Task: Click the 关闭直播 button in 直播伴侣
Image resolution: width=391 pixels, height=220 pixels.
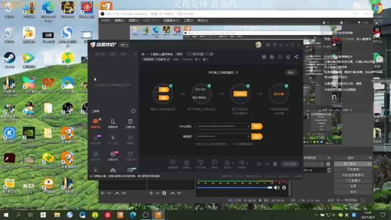Action: pos(290,164)
